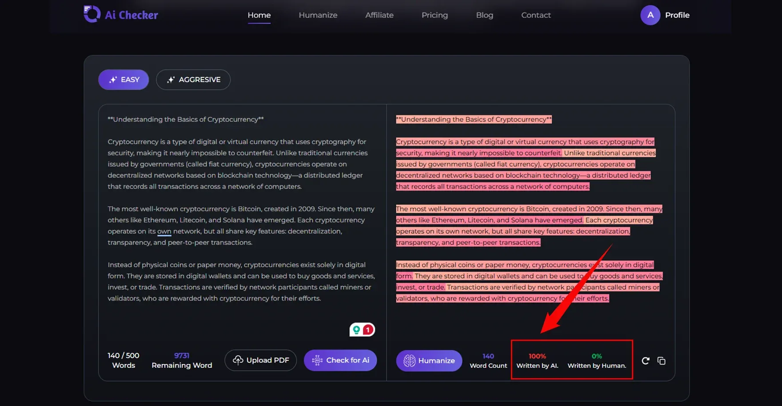
Task: Click the Ai Checker logo
Action: (120, 14)
